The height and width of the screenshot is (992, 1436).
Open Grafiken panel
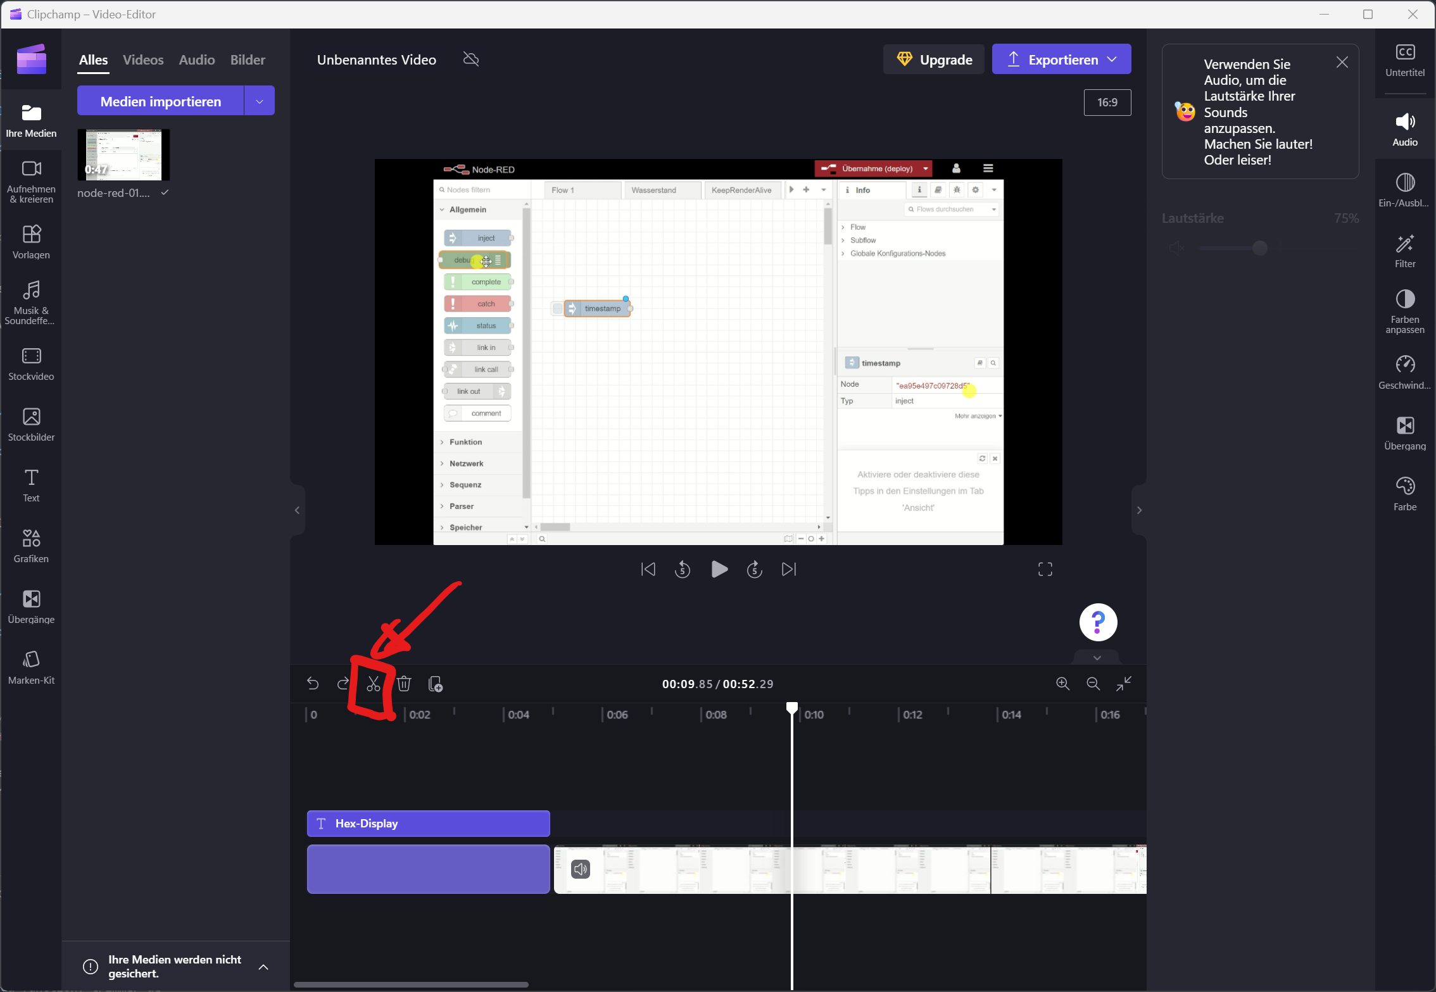(31, 546)
